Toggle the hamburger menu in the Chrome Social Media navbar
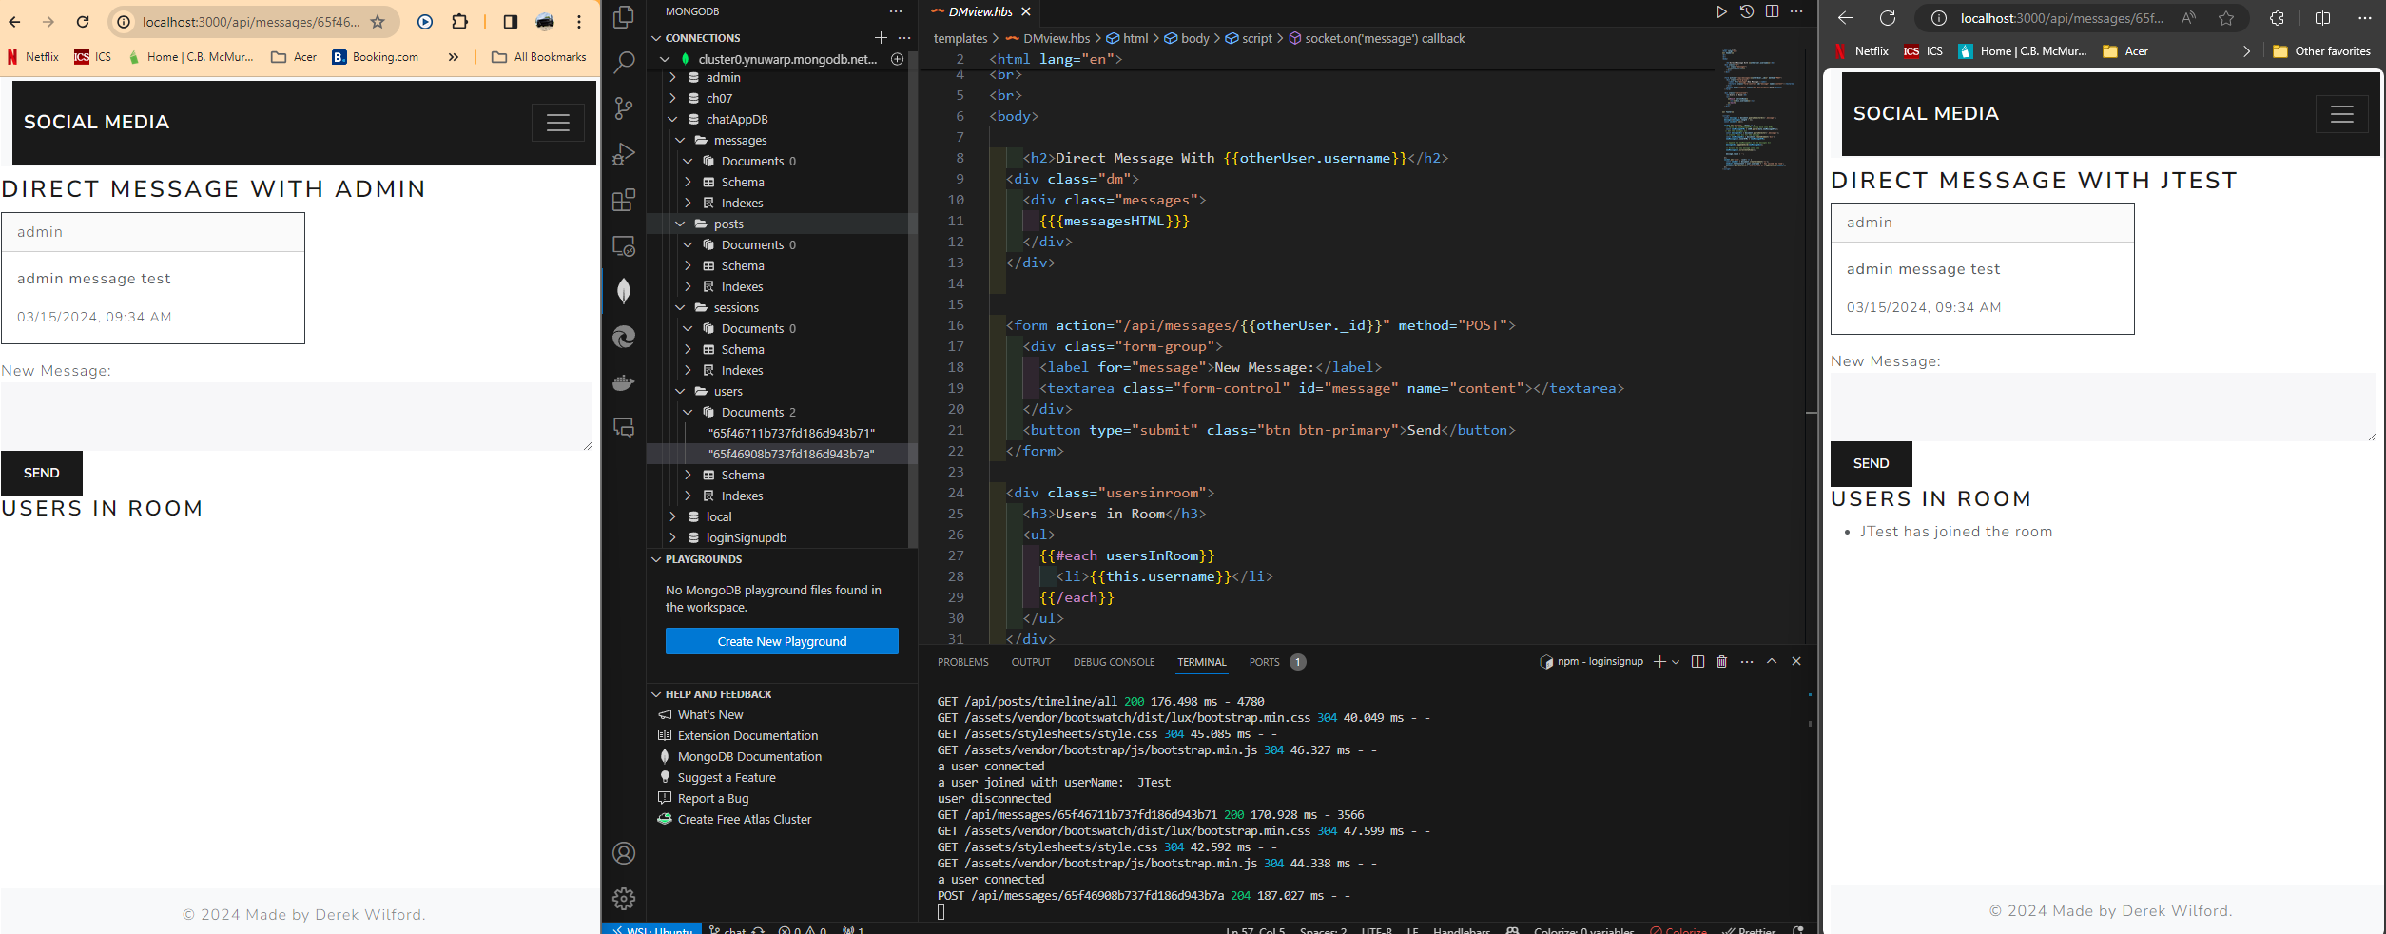Image resolution: width=2386 pixels, height=934 pixels. [558, 122]
